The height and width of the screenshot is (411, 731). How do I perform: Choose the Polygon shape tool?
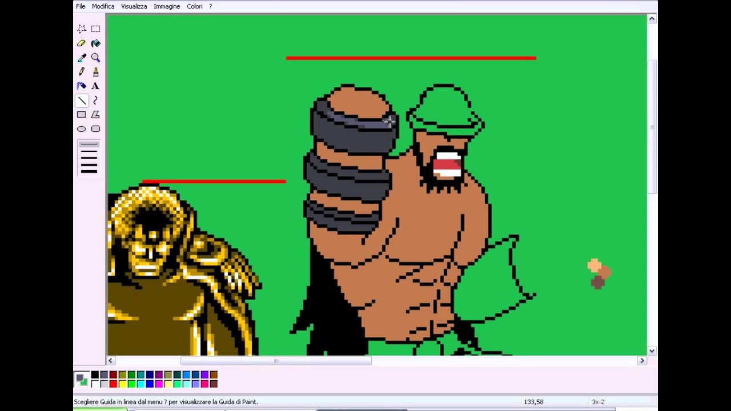click(95, 115)
